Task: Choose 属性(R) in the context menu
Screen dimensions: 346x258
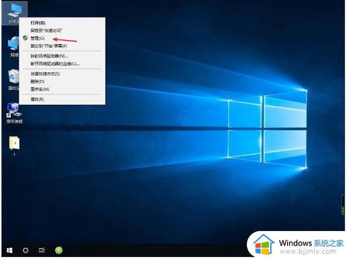Action: coord(62,99)
